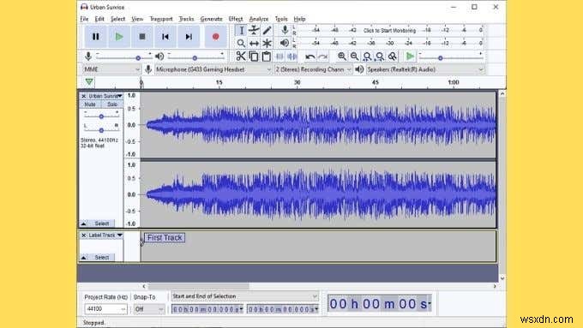Select the Zoom (magnifier) tool
This screenshot has width=583, height=328.
(x=241, y=44)
